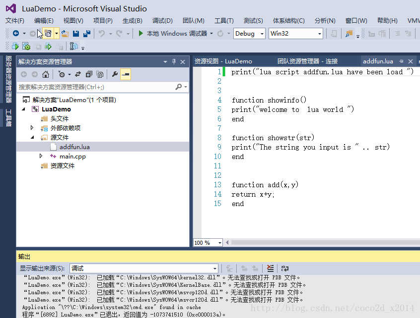Open the Debug configuration dropdown

(x=262, y=34)
